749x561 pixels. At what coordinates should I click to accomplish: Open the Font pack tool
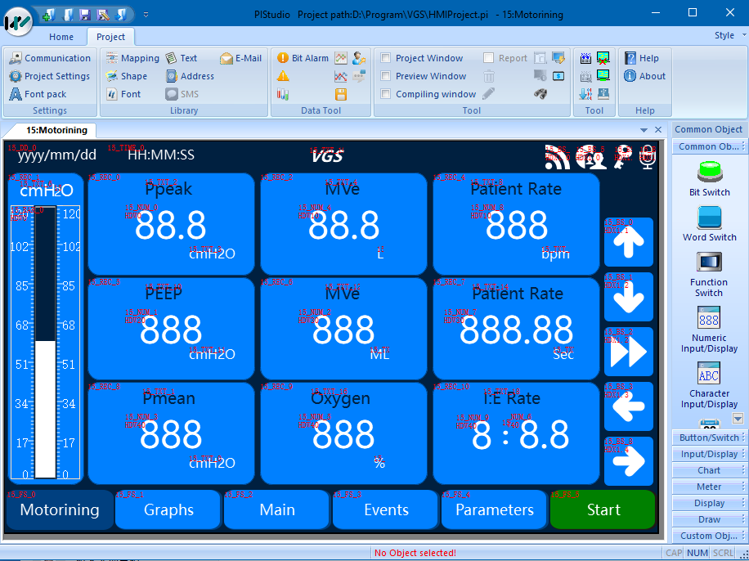click(38, 94)
